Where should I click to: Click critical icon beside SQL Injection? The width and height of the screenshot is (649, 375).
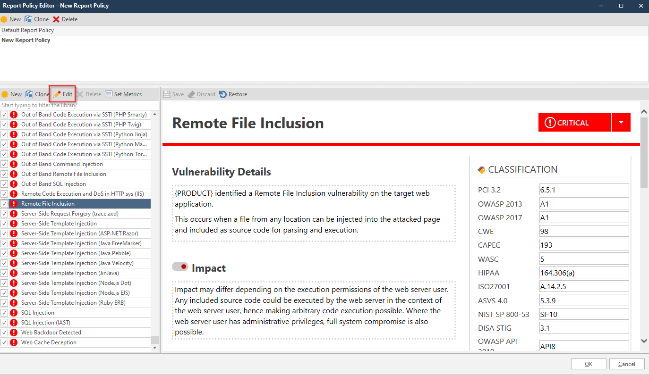coord(14,313)
